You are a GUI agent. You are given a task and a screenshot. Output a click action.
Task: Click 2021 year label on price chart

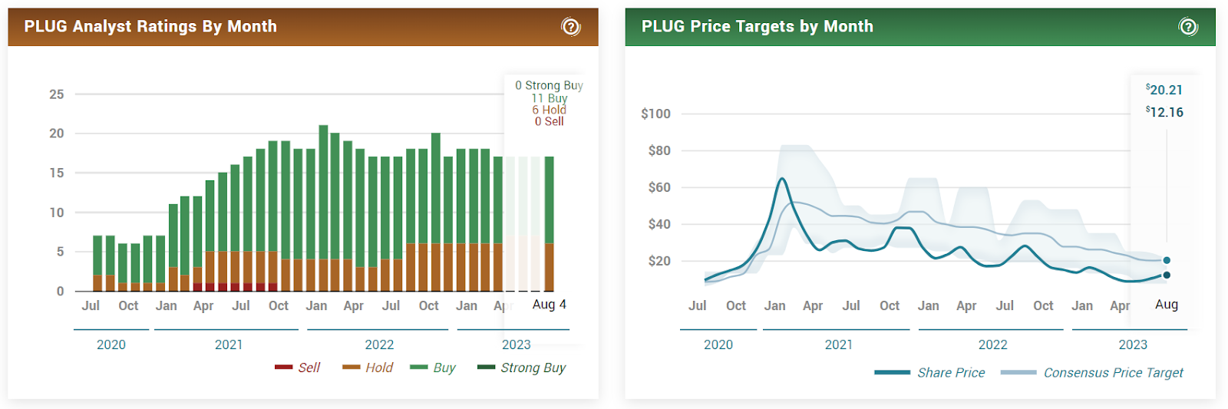(839, 345)
